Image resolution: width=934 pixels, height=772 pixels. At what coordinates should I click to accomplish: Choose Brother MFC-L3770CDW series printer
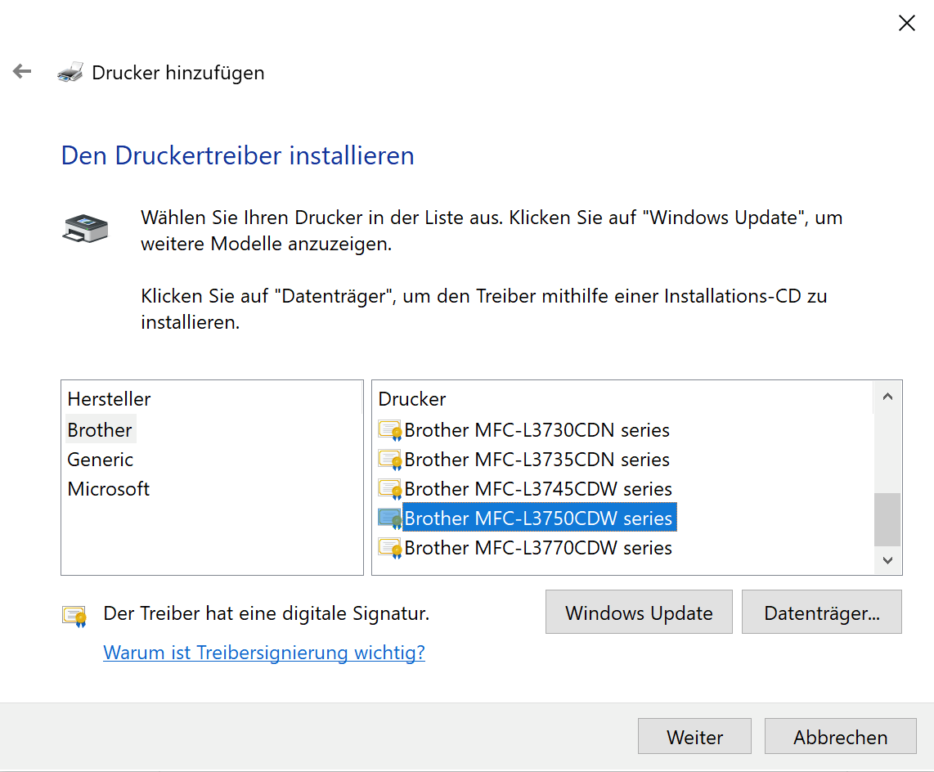pyautogui.click(x=538, y=548)
